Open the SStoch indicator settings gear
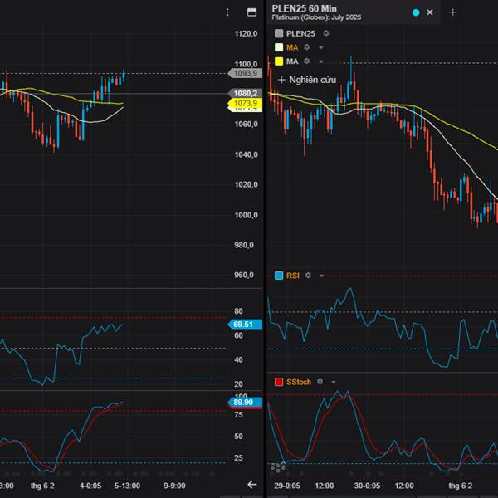The image size is (498, 498). coord(320,382)
